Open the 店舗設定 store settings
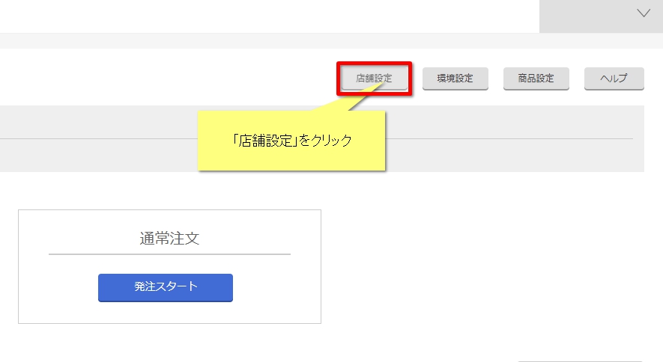 tap(375, 79)
